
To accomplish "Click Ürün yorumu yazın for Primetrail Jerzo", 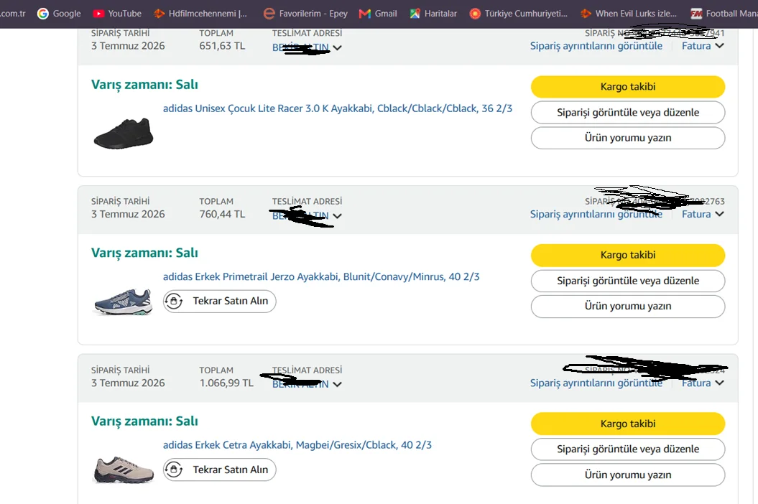I will point(628,307).
